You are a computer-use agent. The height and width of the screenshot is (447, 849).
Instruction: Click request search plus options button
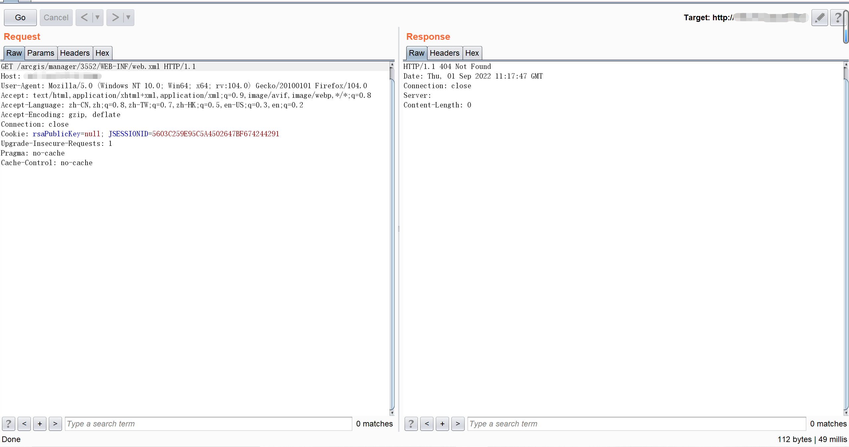(x=40, y=424)
